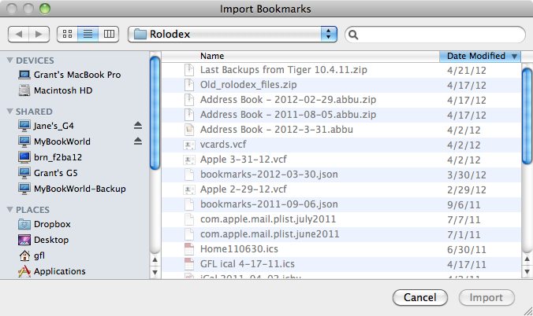
Task: Click the search magnifier icon
Action: point(353,35)
